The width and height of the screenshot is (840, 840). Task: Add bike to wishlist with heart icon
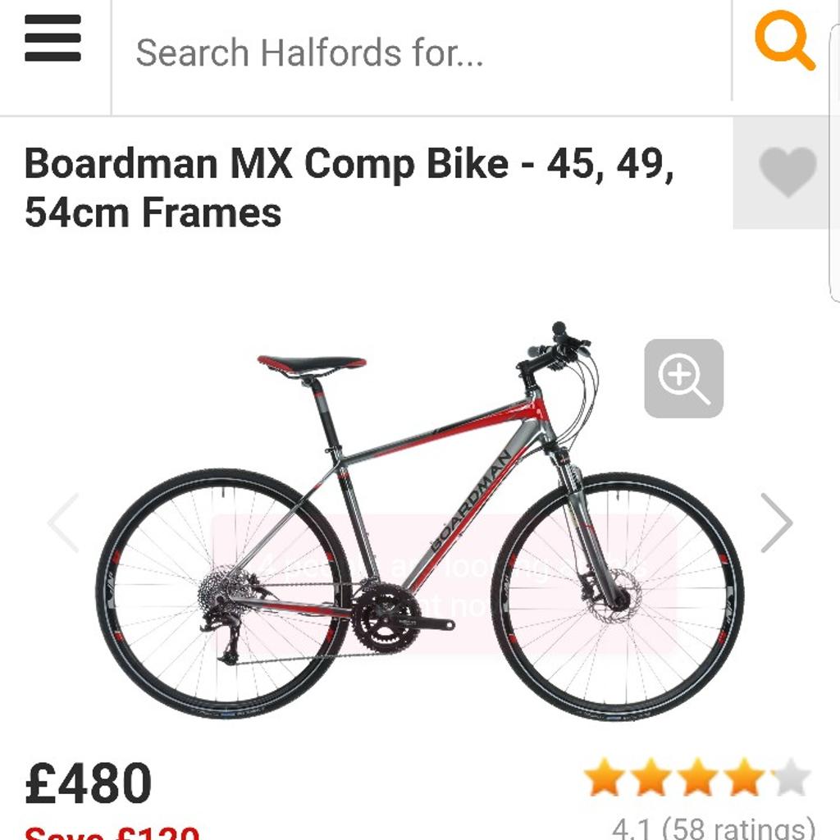[787, 172]
